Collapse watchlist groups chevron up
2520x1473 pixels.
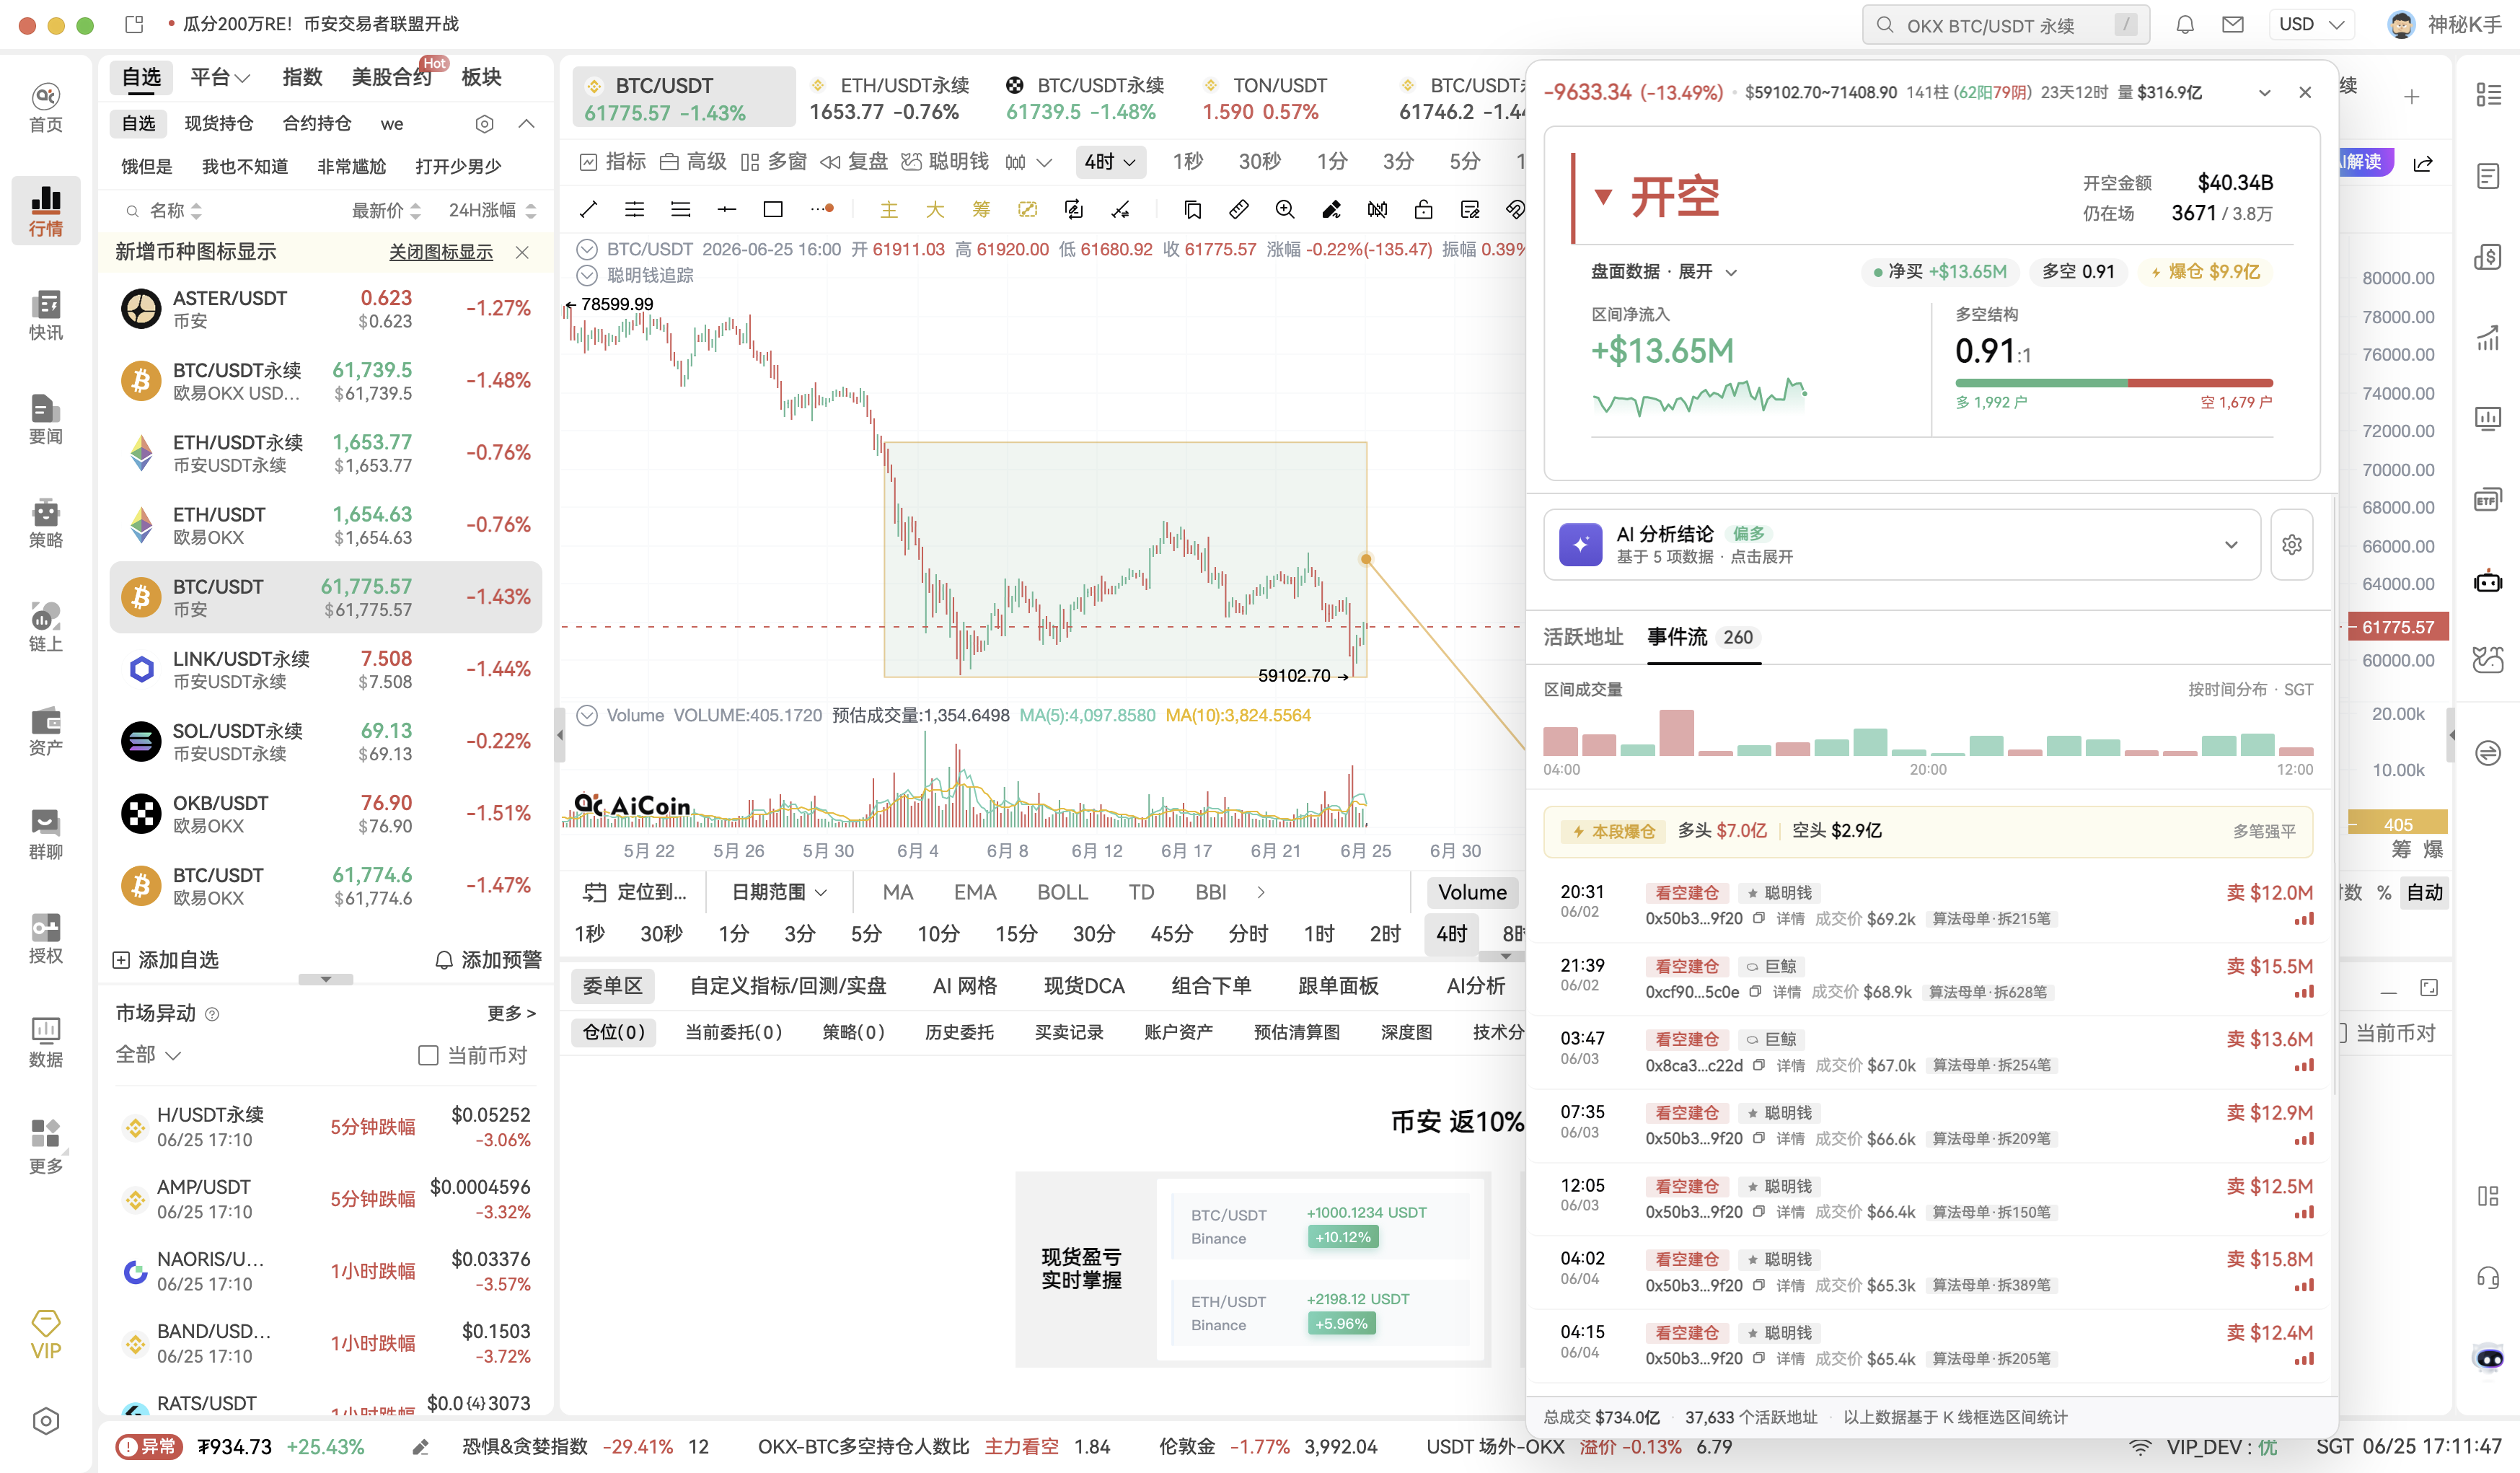click(526, 123)
